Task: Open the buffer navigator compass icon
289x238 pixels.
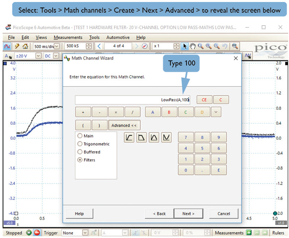Action: [x=145, y=46]
